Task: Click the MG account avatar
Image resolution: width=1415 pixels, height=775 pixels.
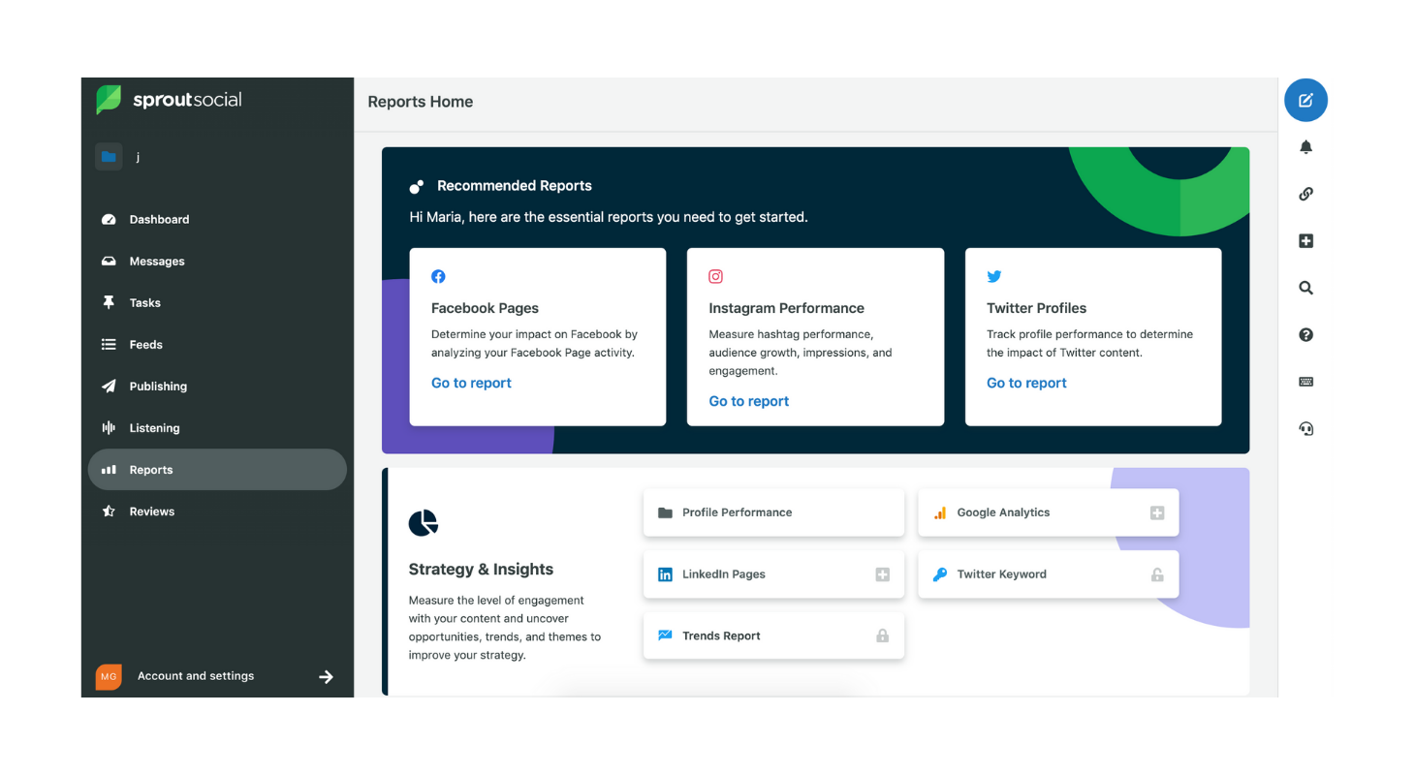Action: pos(109,676)
